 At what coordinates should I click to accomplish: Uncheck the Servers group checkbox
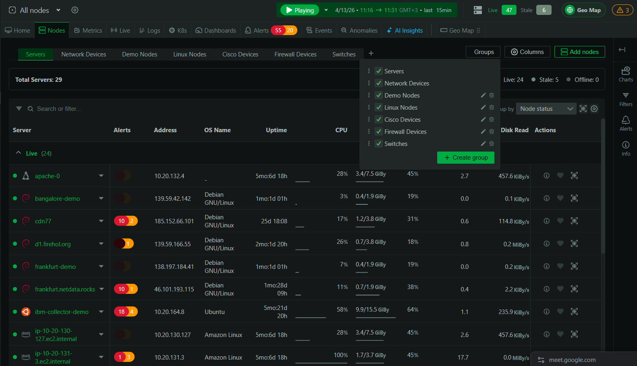click(379, 71)
